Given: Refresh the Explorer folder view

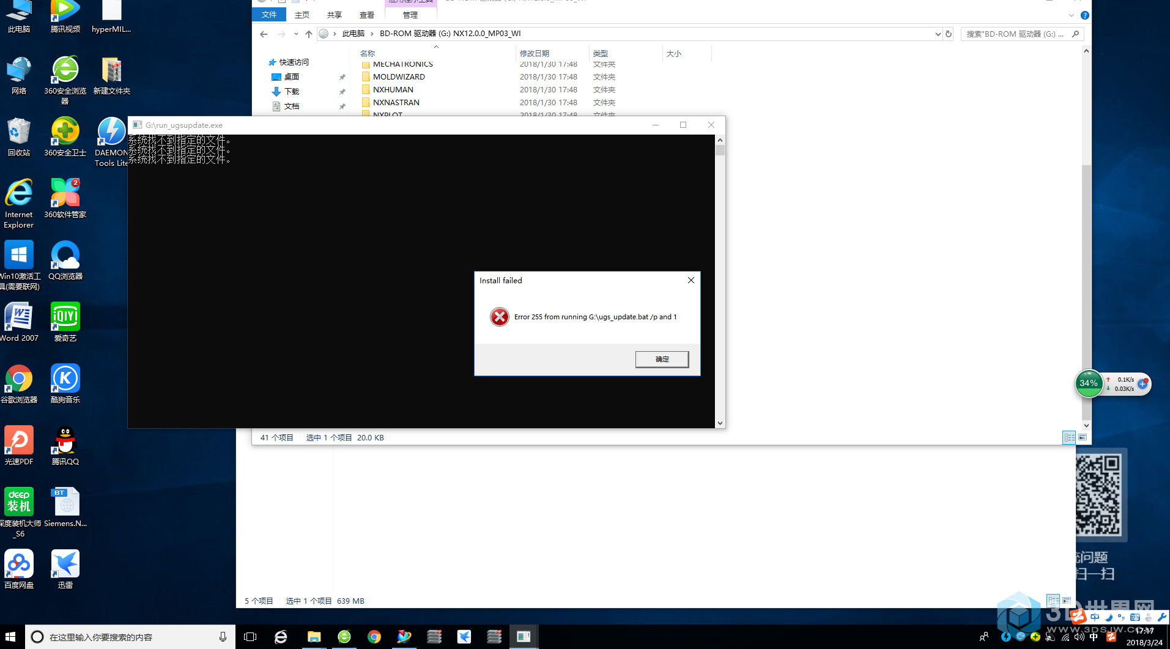Looking at the screenshot, I should point(949,34).
